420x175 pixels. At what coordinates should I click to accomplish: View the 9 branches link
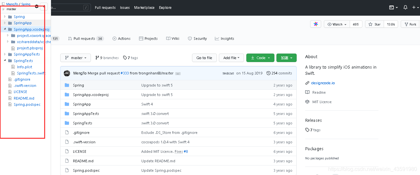point(107,58)
